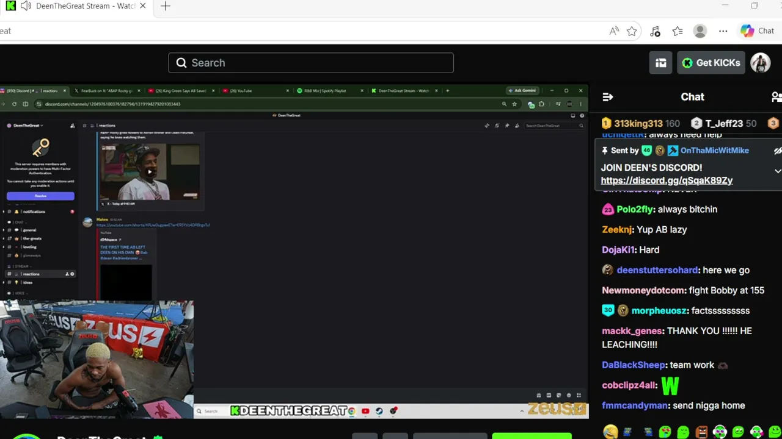This screenshot has height=439, width=782.
Task: Click the Resolve button in Discord
Action: 40,196
